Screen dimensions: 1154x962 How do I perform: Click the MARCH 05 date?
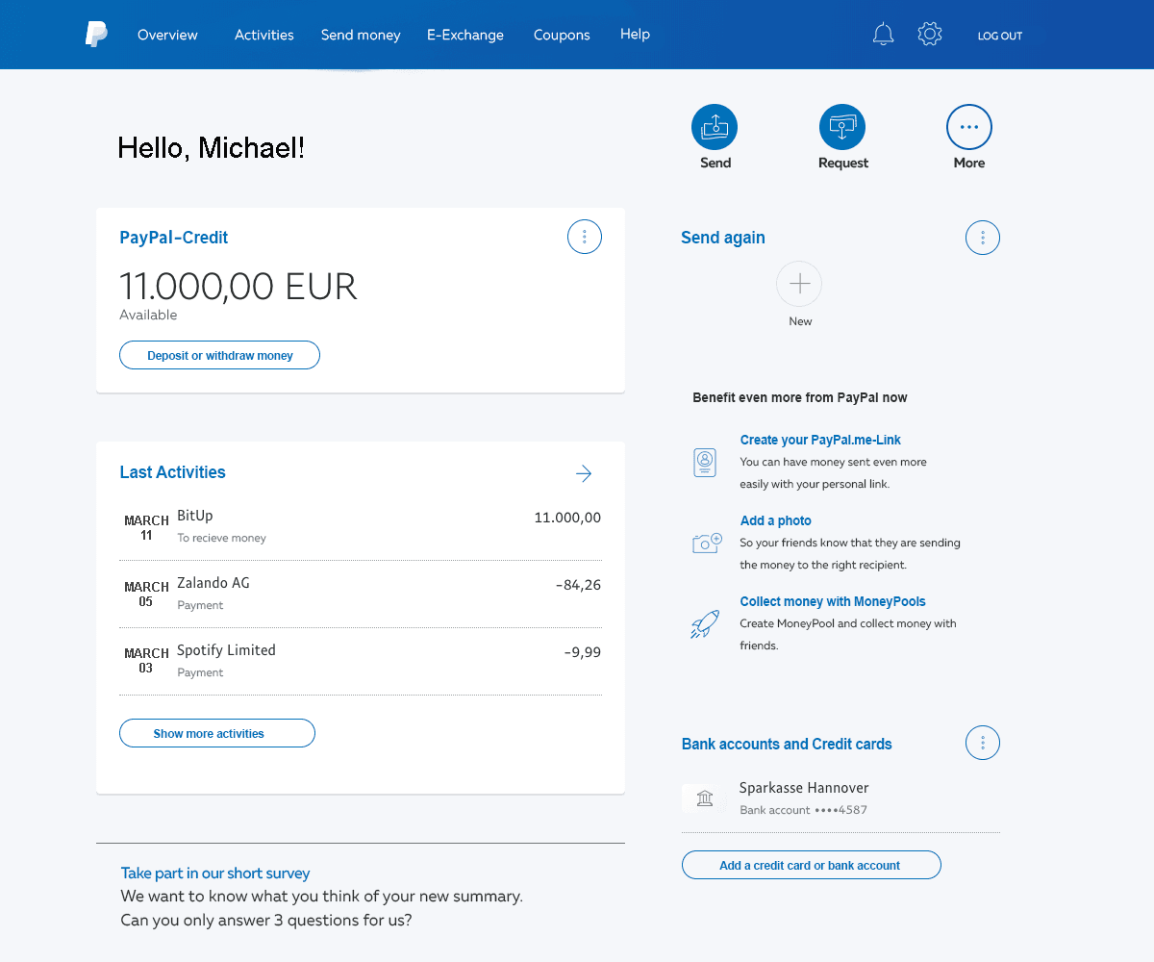(146, 595)
